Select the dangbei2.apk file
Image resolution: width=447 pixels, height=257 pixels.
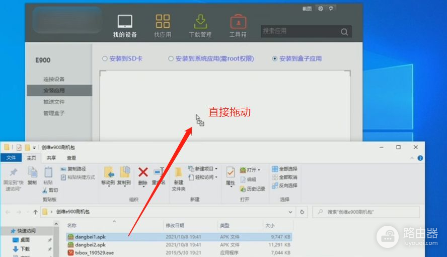[x=179, y=245]
